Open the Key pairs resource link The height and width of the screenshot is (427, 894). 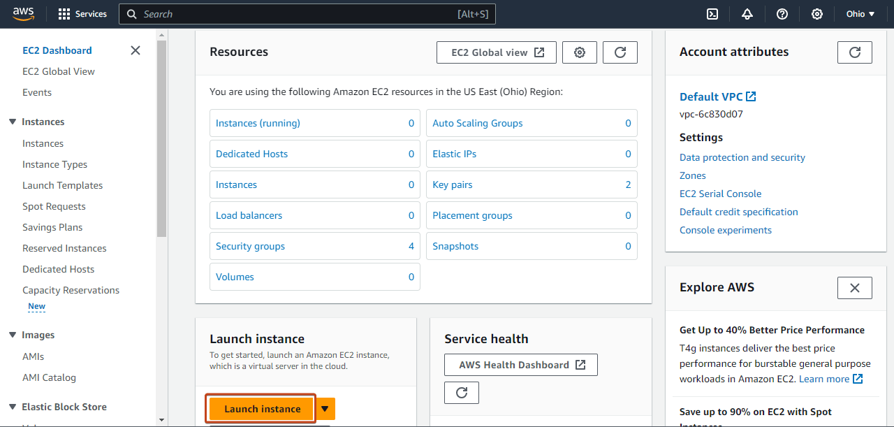(x=453, y=184)
